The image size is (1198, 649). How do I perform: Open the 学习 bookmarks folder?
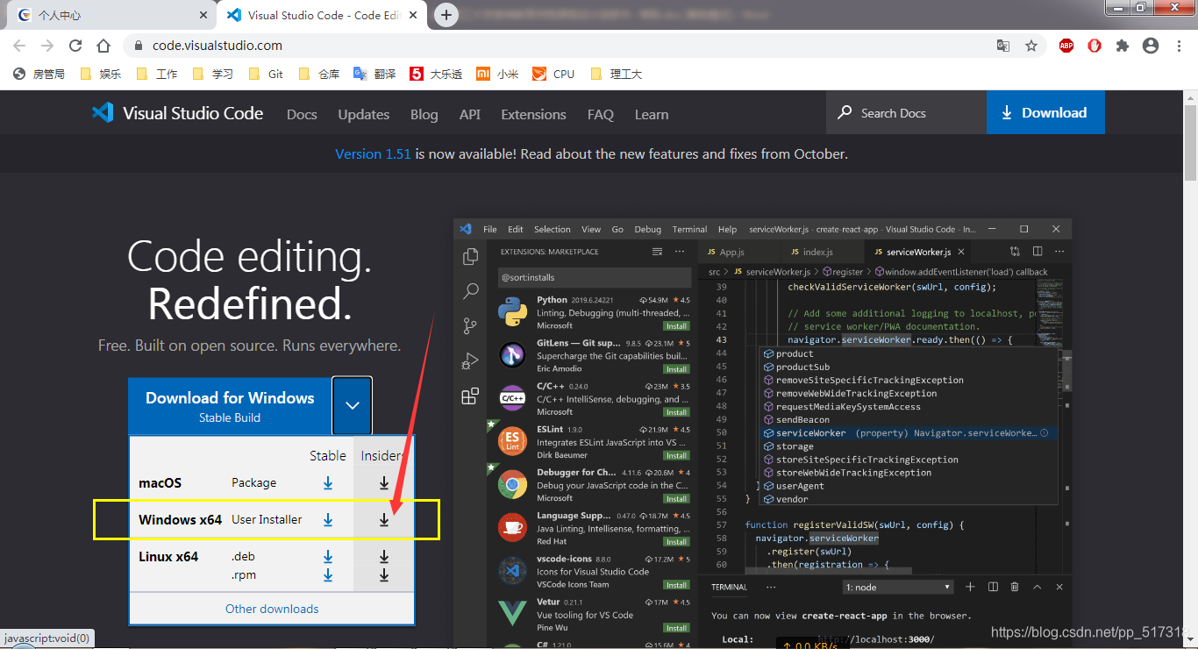214,75
